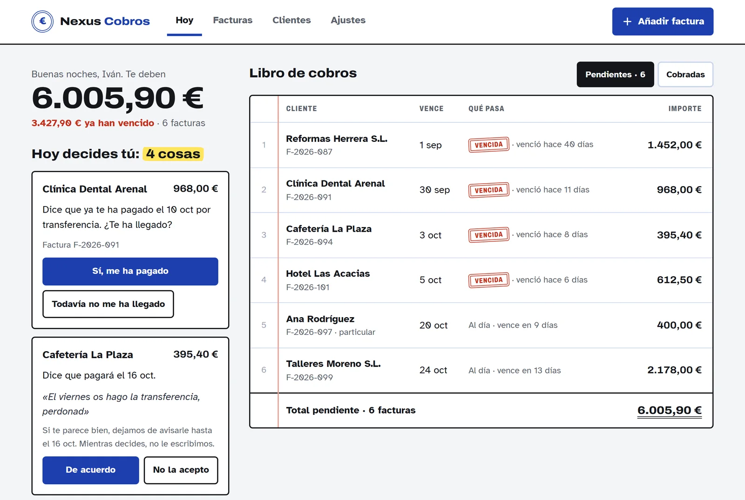Click the VENCIDA stamp for Reformas Herrera
This screenshot has height=500, width=745.
(488, 145)
